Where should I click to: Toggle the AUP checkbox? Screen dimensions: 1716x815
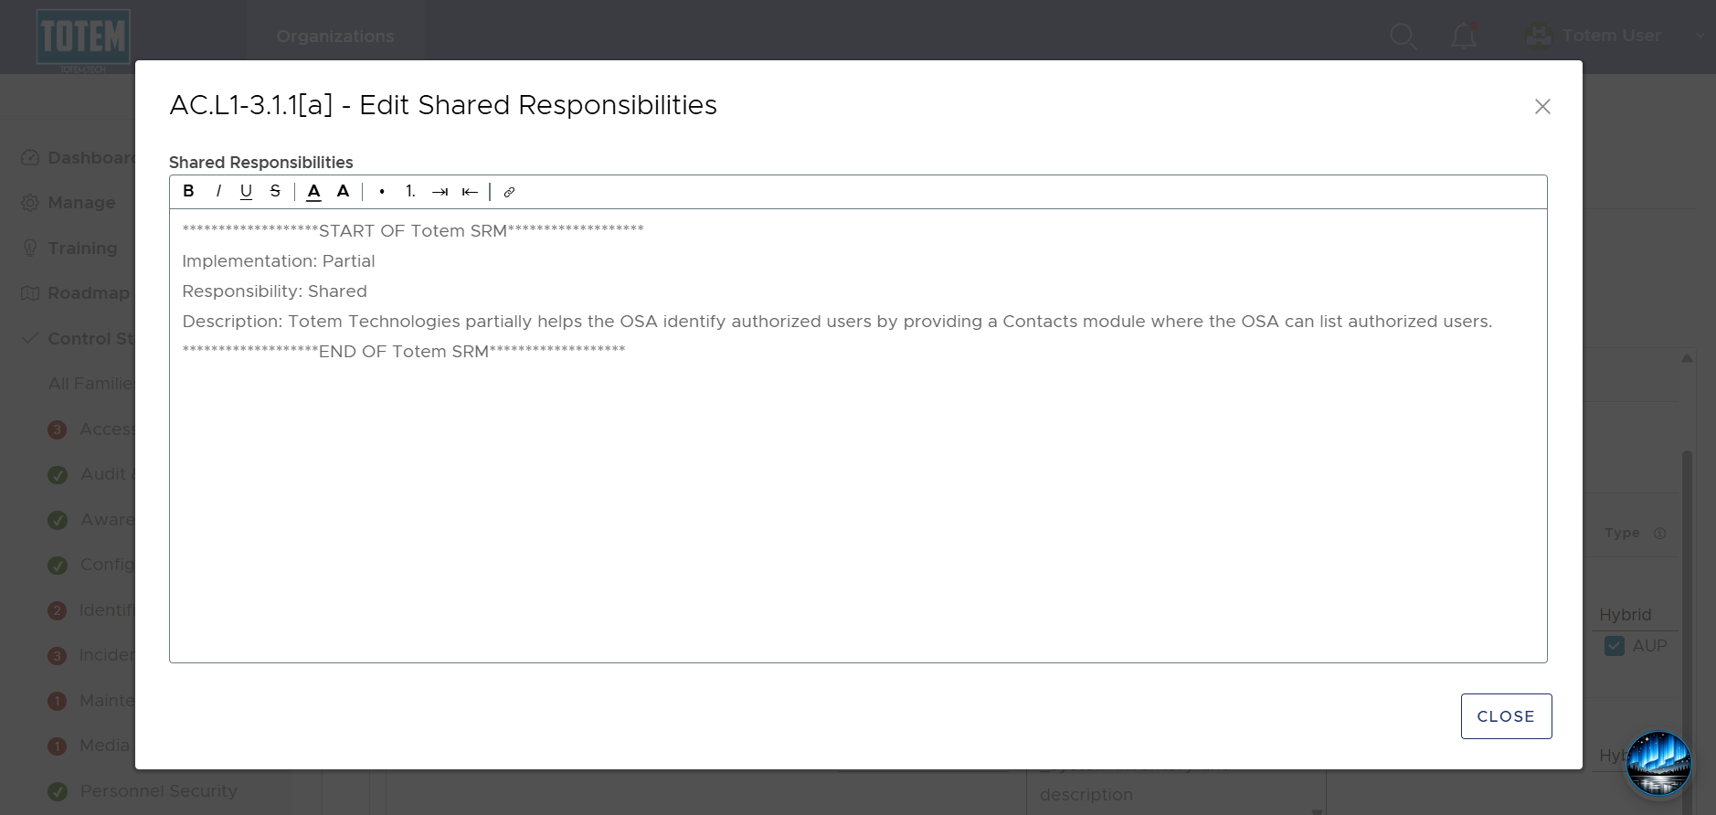[x=1615, y=646]
